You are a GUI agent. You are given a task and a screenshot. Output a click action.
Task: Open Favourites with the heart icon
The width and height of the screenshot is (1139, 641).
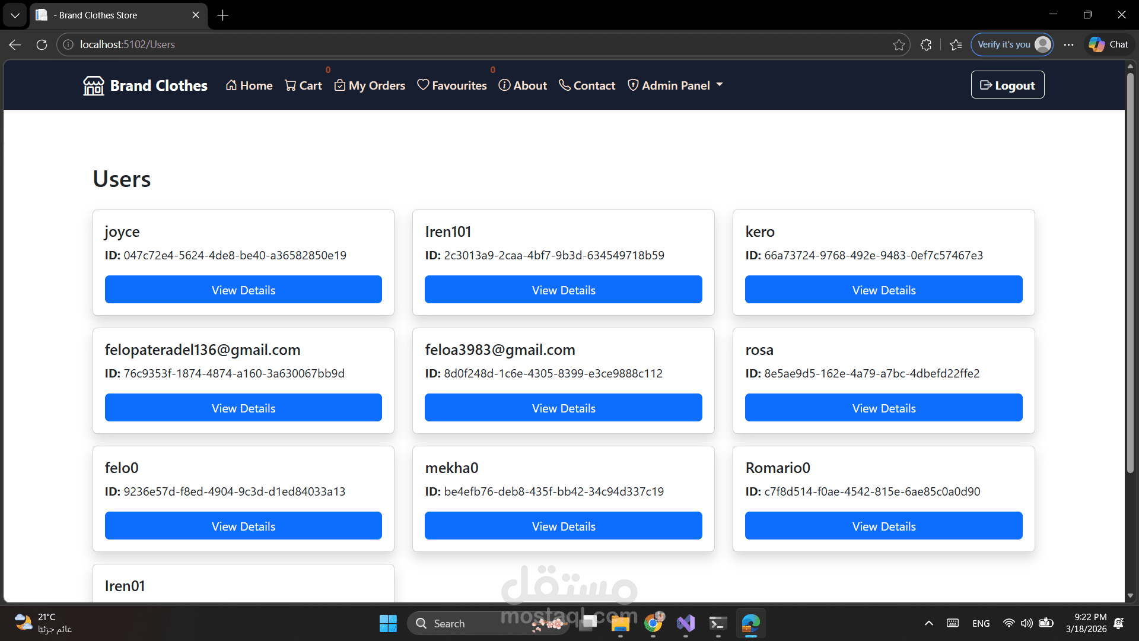point(451,85)
